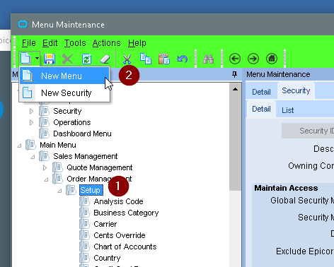Open the New dropdown arrow

click(37, 58)
